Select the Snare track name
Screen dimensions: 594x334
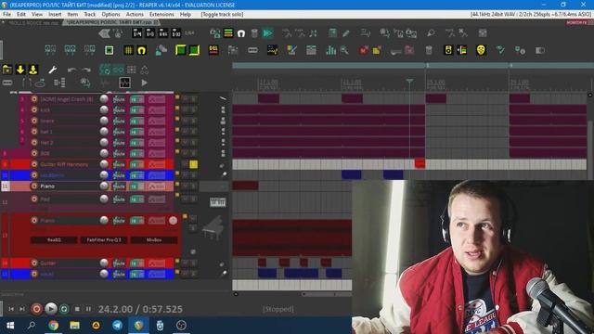(x=47, y=121)
